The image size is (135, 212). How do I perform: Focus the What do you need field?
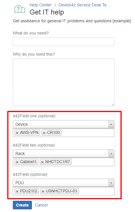64,42
